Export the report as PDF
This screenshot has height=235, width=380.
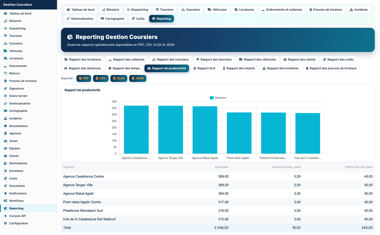[84, 78]
